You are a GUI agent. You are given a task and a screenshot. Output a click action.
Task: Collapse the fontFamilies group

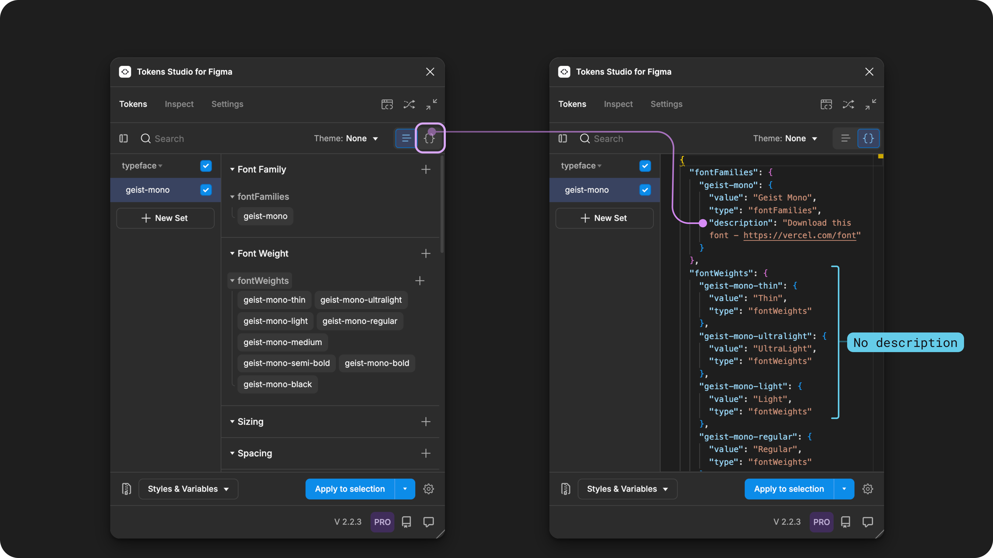coord(232,197)
